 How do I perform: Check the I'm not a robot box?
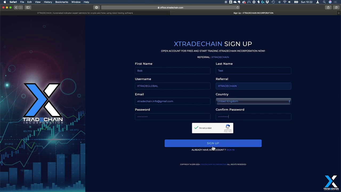pos(196,128)
